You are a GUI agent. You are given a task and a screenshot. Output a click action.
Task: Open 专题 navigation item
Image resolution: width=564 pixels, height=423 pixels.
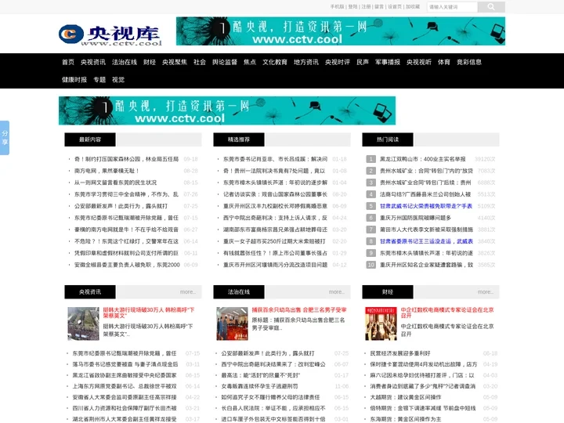[99, 79]
